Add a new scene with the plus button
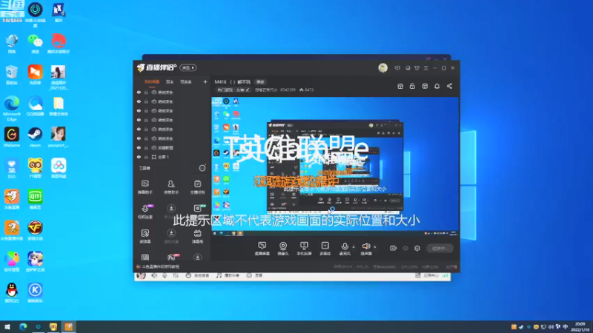593x333 pixels. 205,81
